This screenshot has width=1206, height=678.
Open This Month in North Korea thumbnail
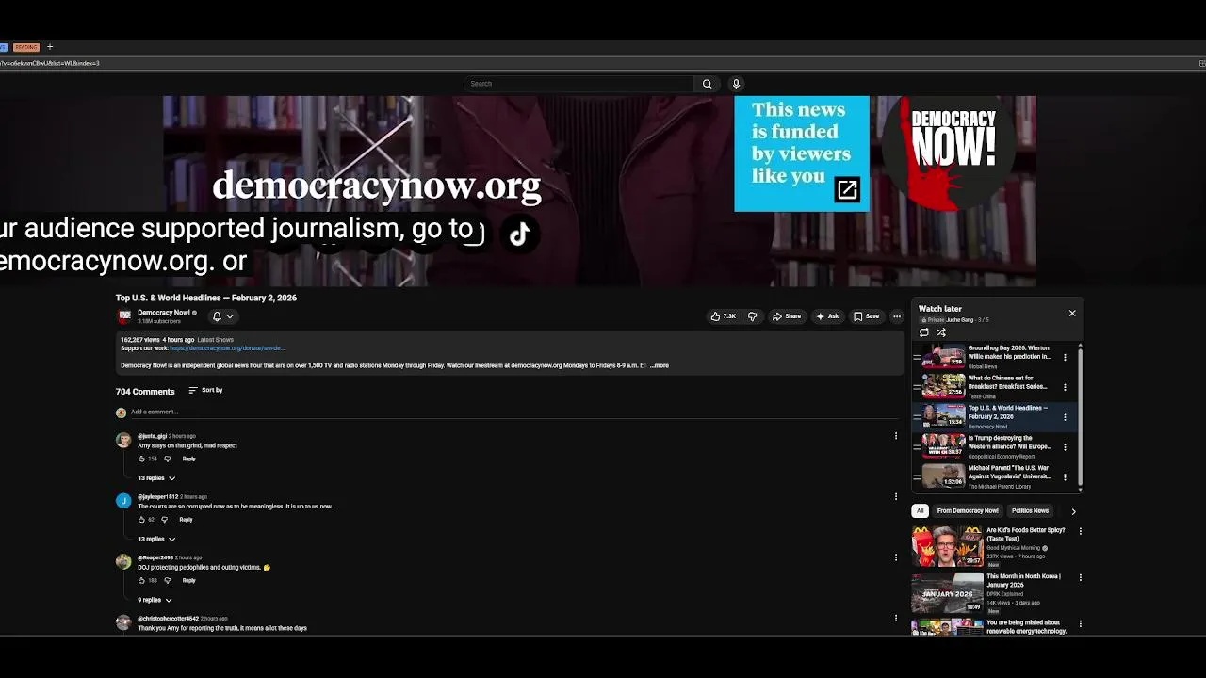(947, 592)
